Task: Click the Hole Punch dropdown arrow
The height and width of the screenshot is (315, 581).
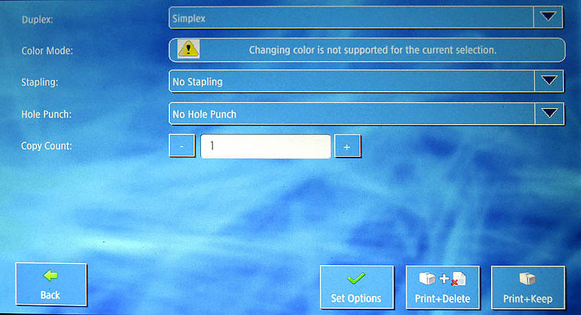Action: pyautogui.click(x=549, y=114)
